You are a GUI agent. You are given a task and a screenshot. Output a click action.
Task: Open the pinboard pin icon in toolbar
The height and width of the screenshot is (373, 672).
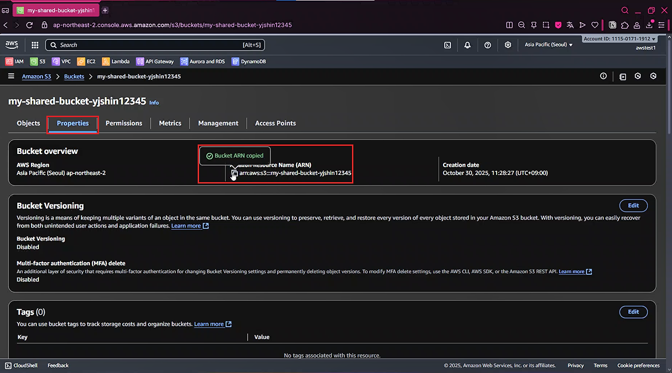[x=534, y=25]
